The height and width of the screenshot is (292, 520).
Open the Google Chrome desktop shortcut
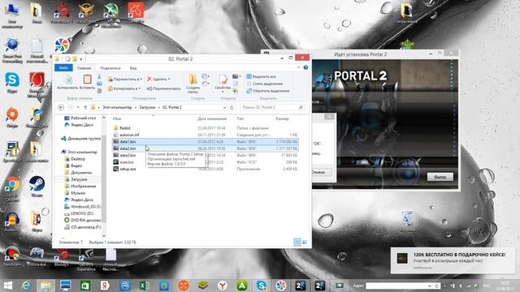(12, 189)
